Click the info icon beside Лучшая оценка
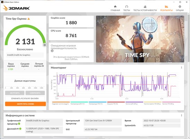Image resolution: width=190 pixels, height=139 pixels. coord(43,66)
